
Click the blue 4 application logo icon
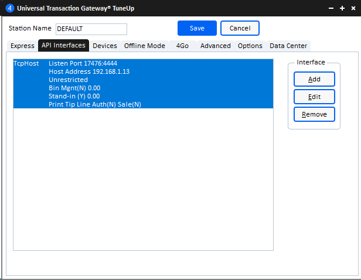click(x=9, y=8)
